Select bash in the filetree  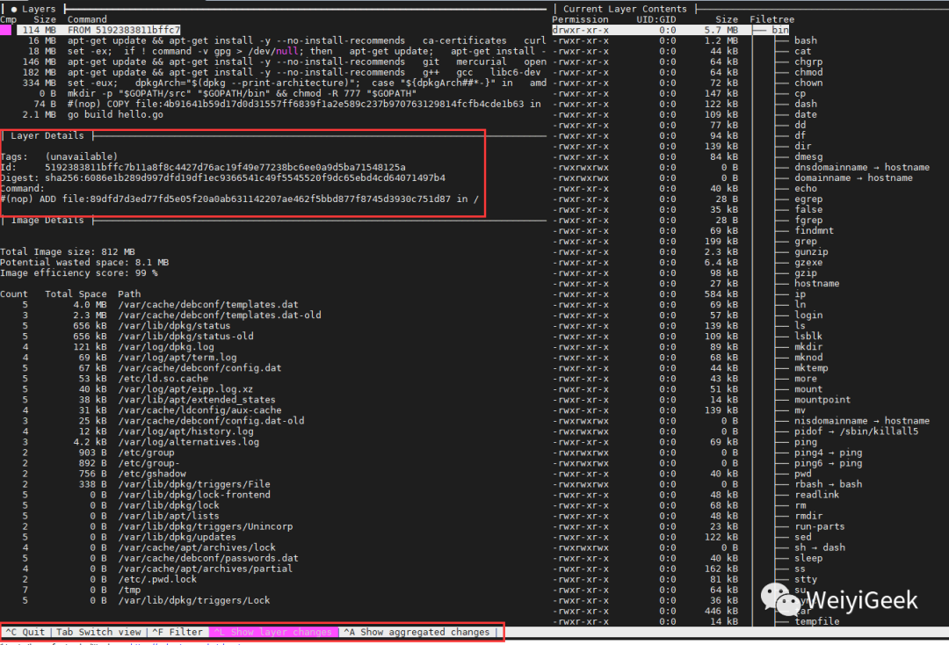806,40
